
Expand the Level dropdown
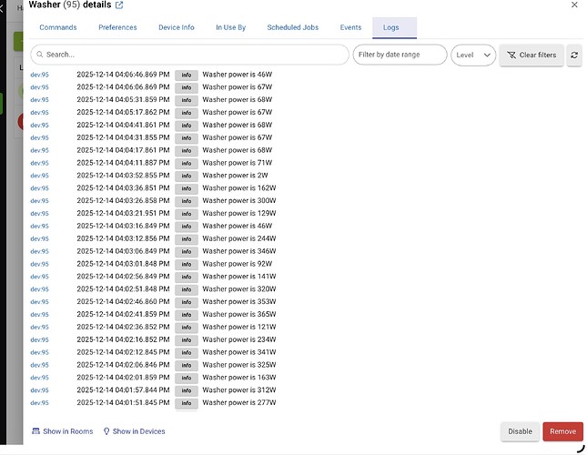point(473,55)
